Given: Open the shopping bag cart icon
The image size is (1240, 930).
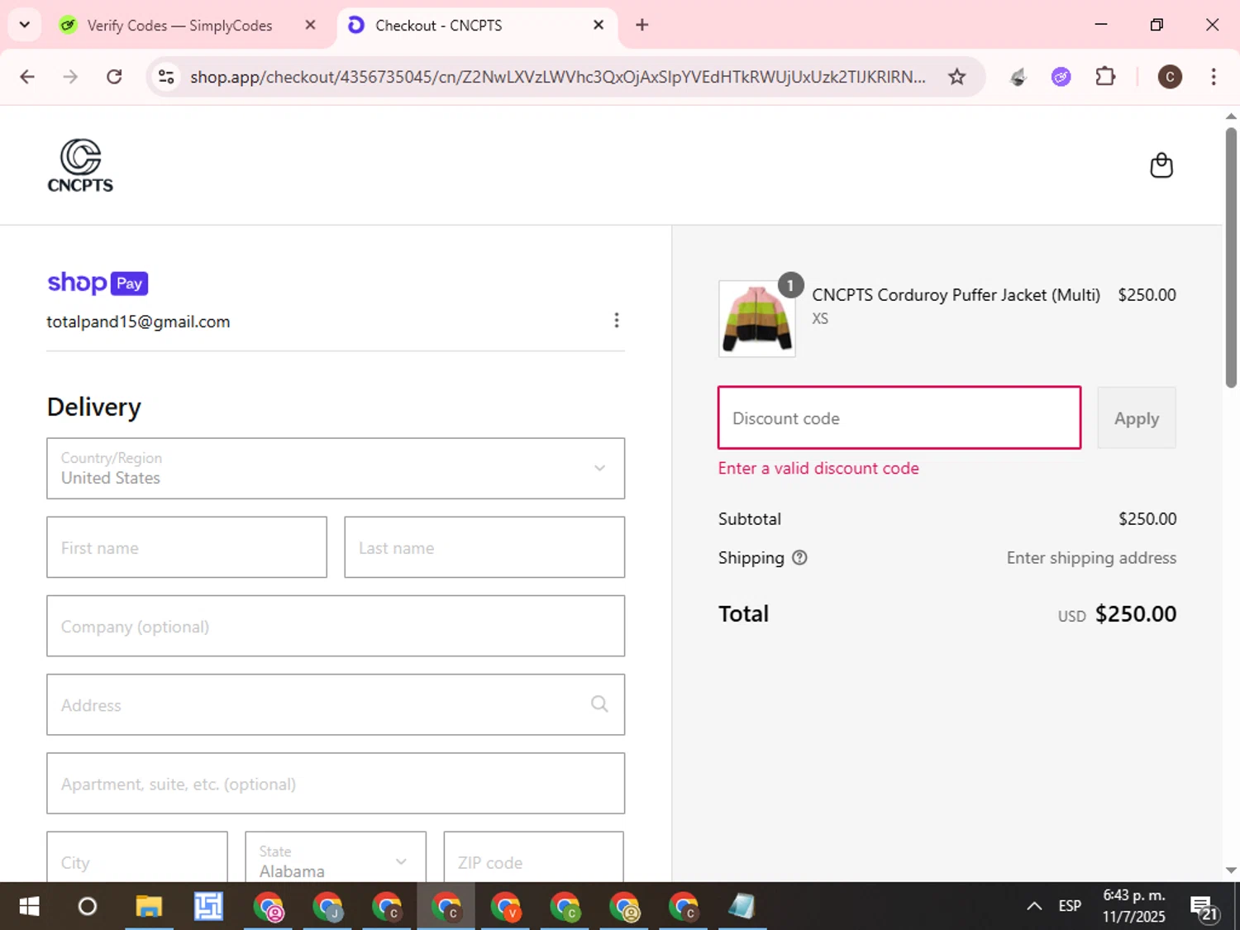Looking at the screenshot, I should (x=1161, y=165).
